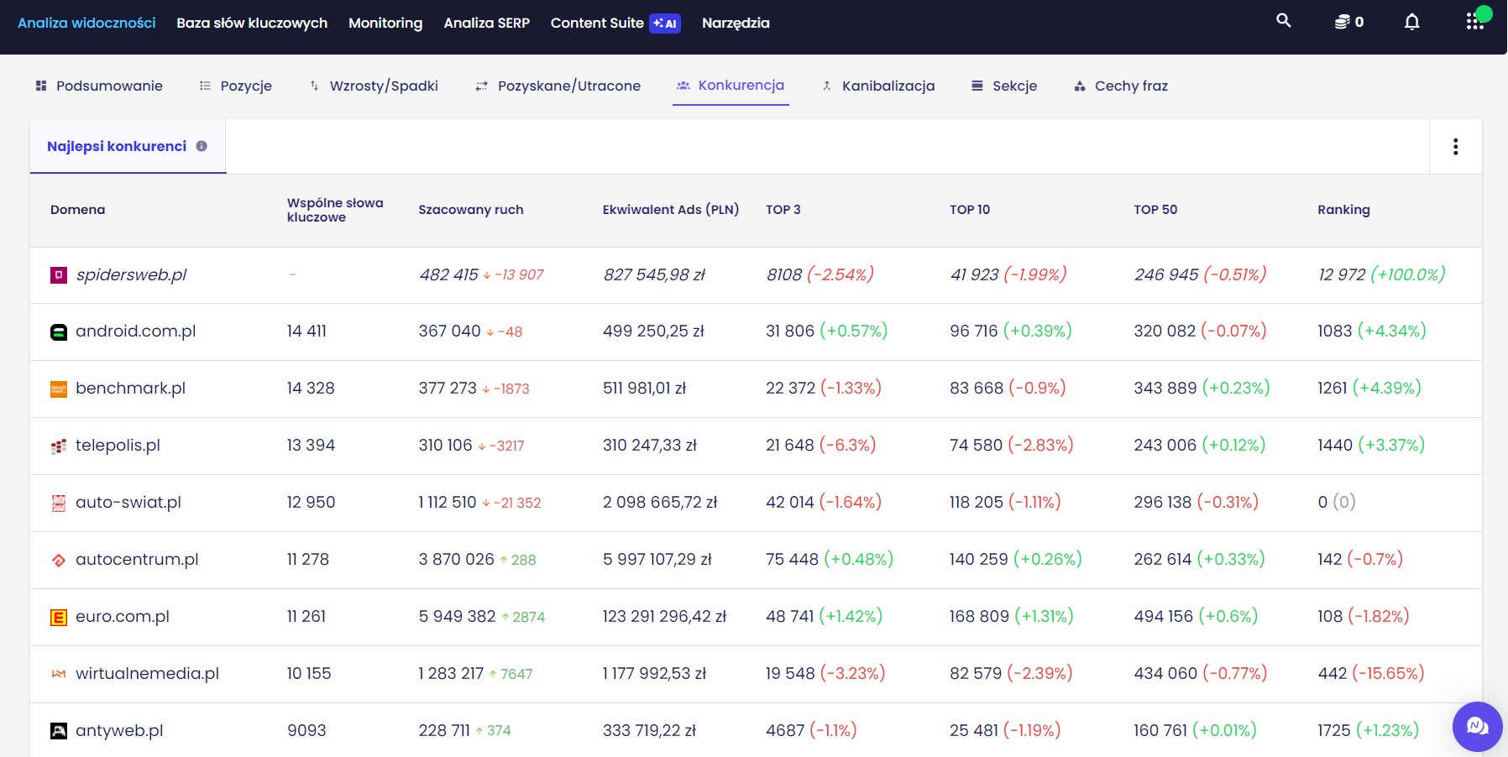
Task: Open the search magnifier icon
Action: tap(1283, 20)
